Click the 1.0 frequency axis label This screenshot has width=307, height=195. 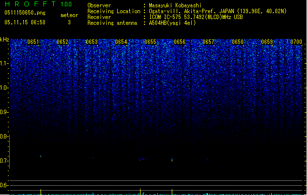click(x=4, y=88)
